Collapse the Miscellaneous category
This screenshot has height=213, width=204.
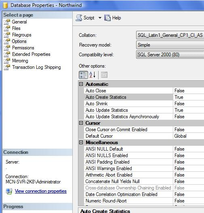coord(81,143)
